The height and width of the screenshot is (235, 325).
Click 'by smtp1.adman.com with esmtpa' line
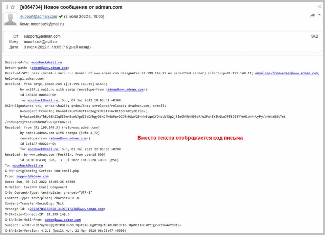click(x=60, y=133)
